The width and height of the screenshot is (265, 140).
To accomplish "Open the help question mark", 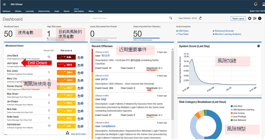I will (260, 18).
